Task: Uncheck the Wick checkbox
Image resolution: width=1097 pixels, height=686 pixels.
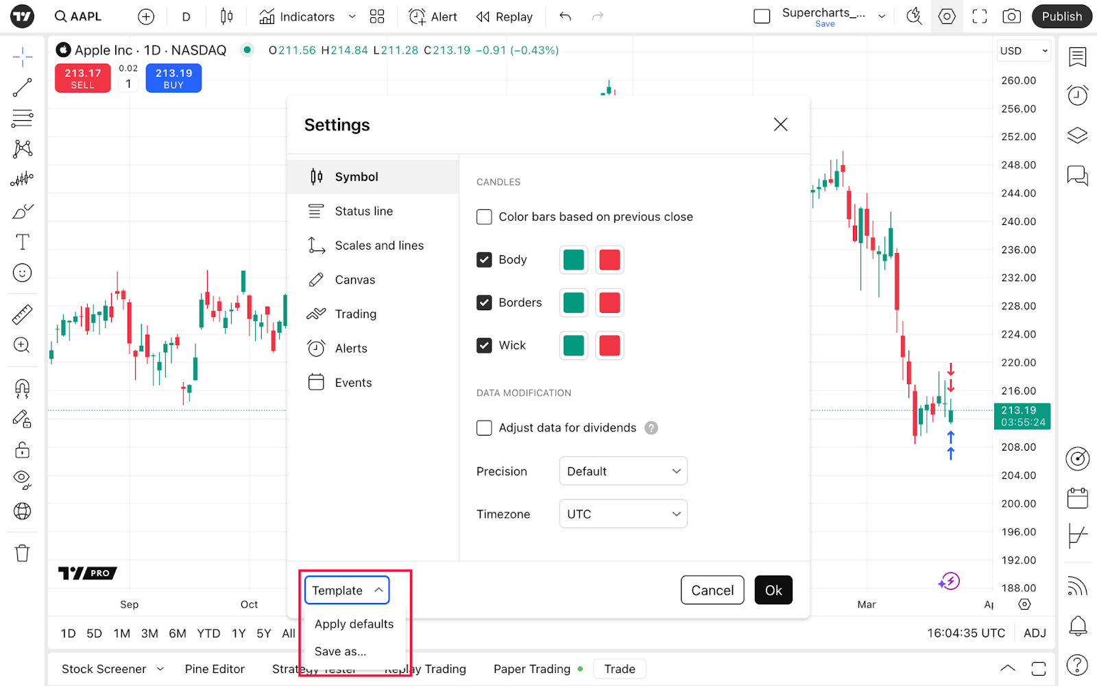Action: (x=484, y=346)
